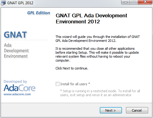
Task: Click the installer icon in title bar
Action: [x=3, y=3]
